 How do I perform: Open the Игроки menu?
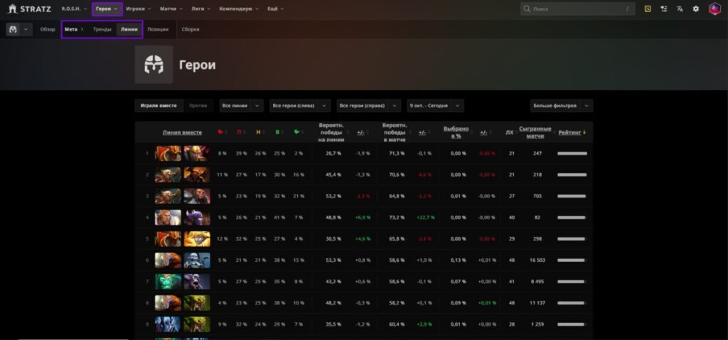point(138,9)
